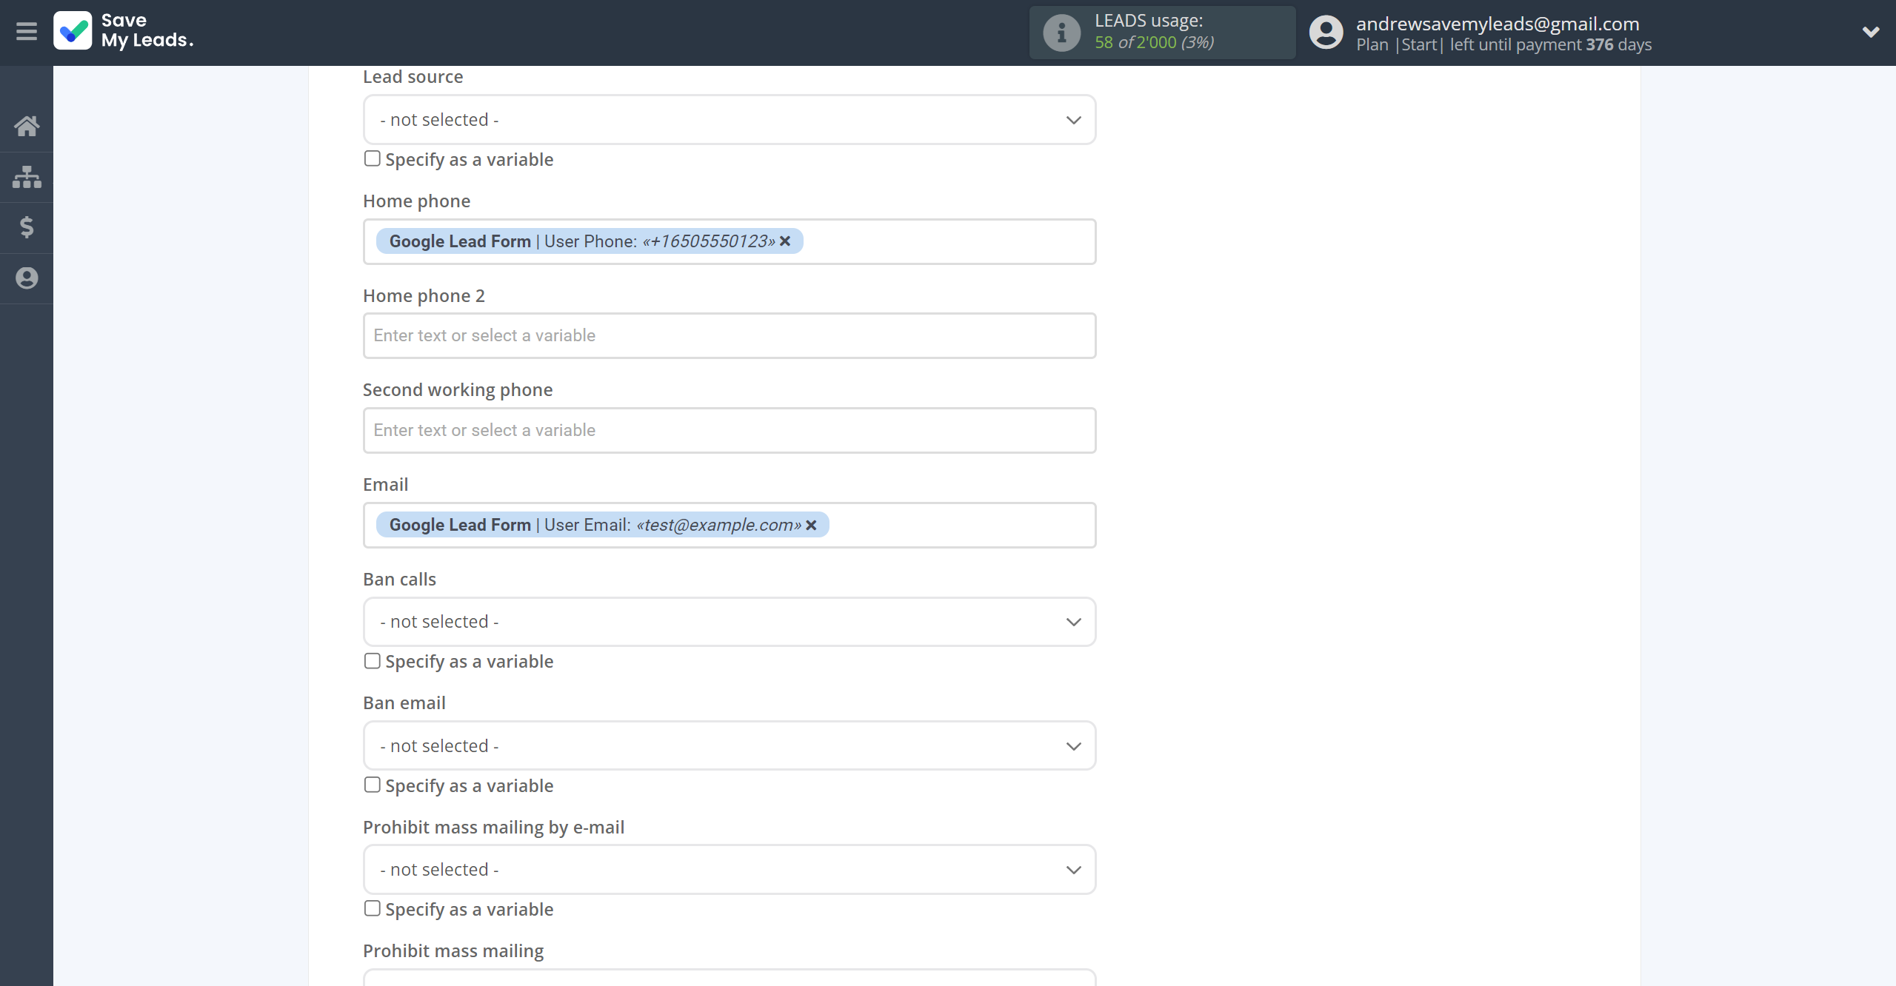The width and height of the screenshot is (1896, 986).
Task: Remove the User Email variable tag
Action: coord(811,525)
